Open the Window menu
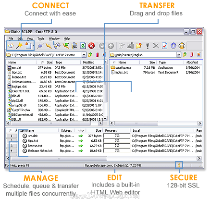Screen dimensions: 210x200 coord(54,38)
